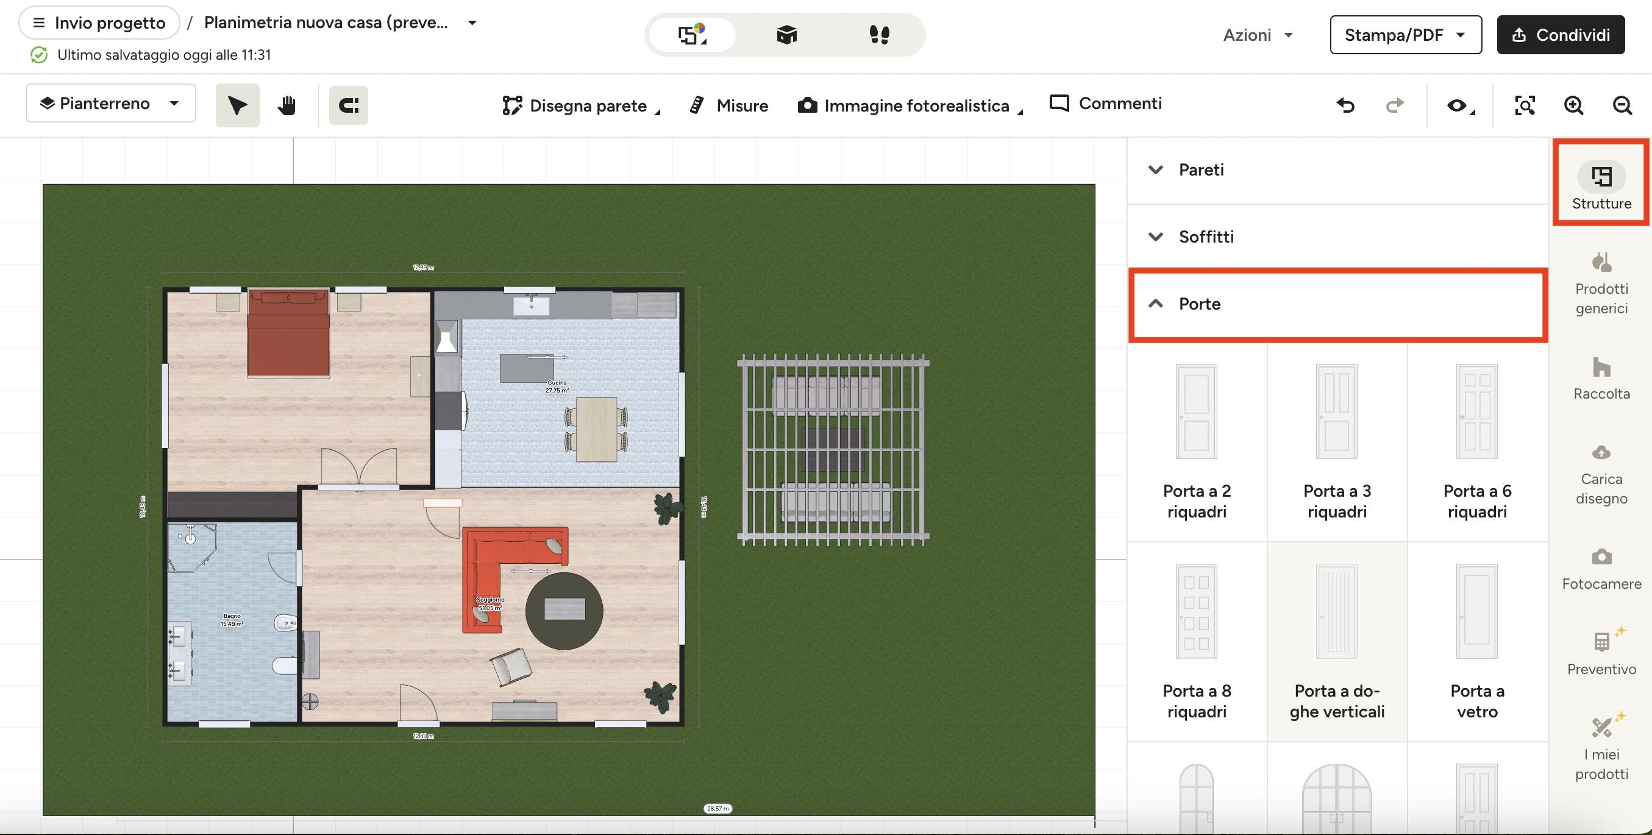This screenshot has width=1652, height=835.
Task: Open the Pianterreno floor dropdown
Action: click(110, 103)
